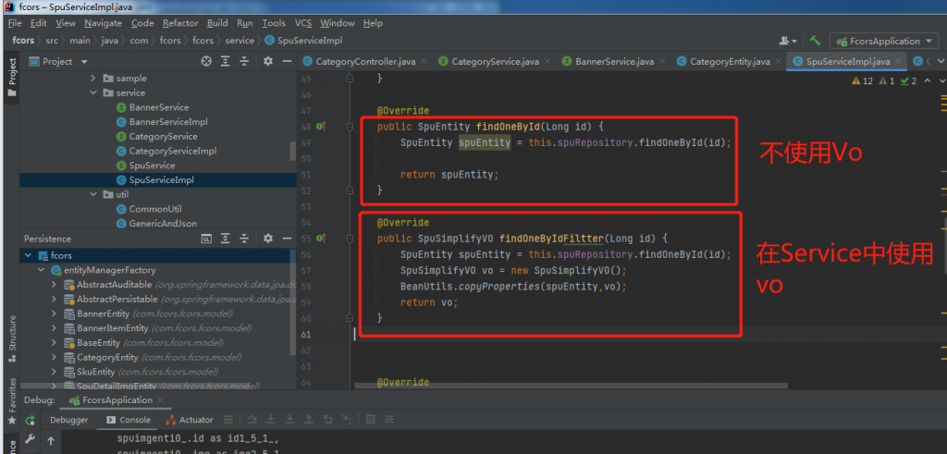Open the user account icon dropdown
This screenshot has height=454, width=947.
[788, 41]
